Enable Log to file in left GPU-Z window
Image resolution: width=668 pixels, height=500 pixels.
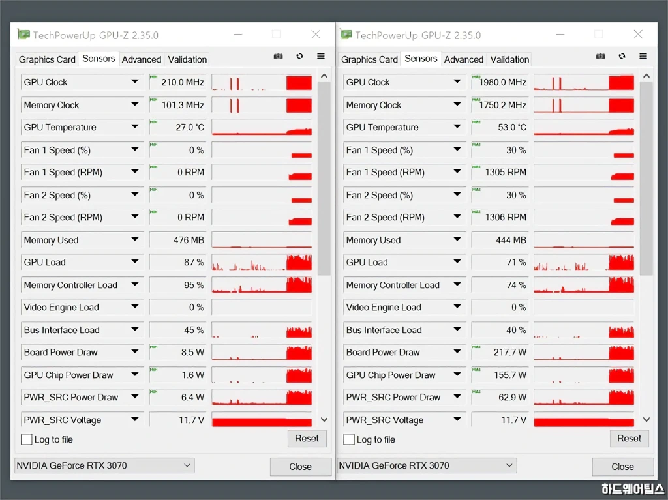26,439
